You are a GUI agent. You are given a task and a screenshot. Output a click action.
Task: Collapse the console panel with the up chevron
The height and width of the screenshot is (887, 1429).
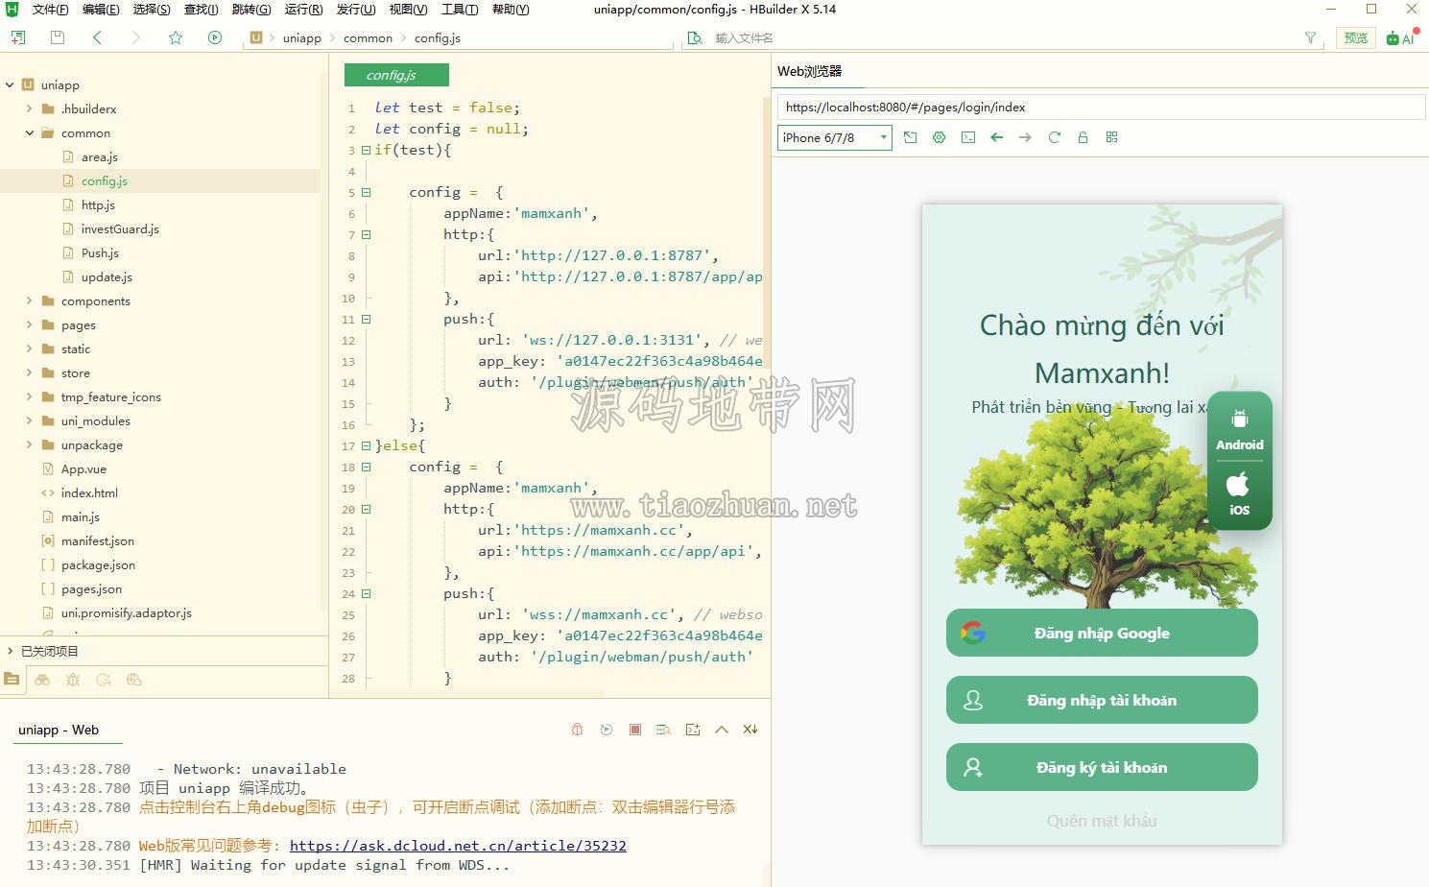(721, 730)
